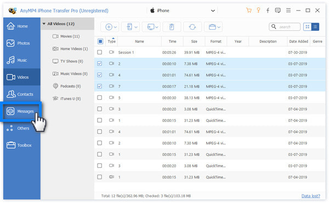Sort by the Date Added column header
329x203 pixels.
pyautogui.click(x=299, y=41)
